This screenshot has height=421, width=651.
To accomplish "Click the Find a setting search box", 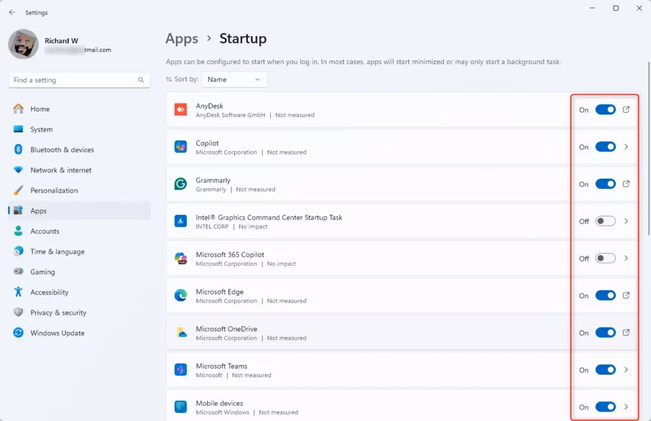I will click(79, 80).
